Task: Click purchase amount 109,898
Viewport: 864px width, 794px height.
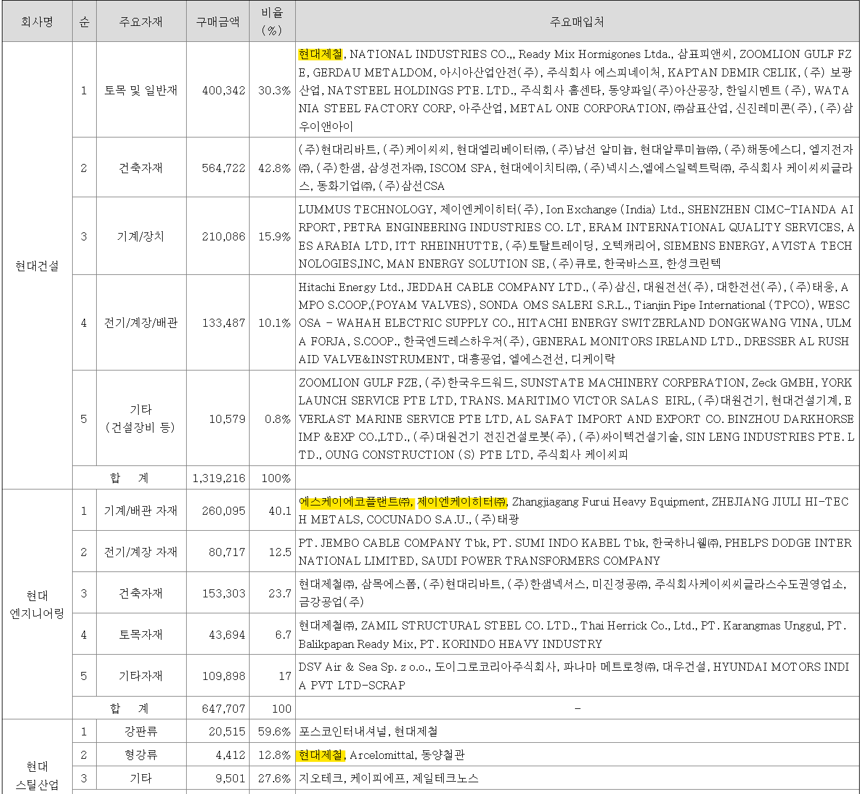Action: coord(224,676)
